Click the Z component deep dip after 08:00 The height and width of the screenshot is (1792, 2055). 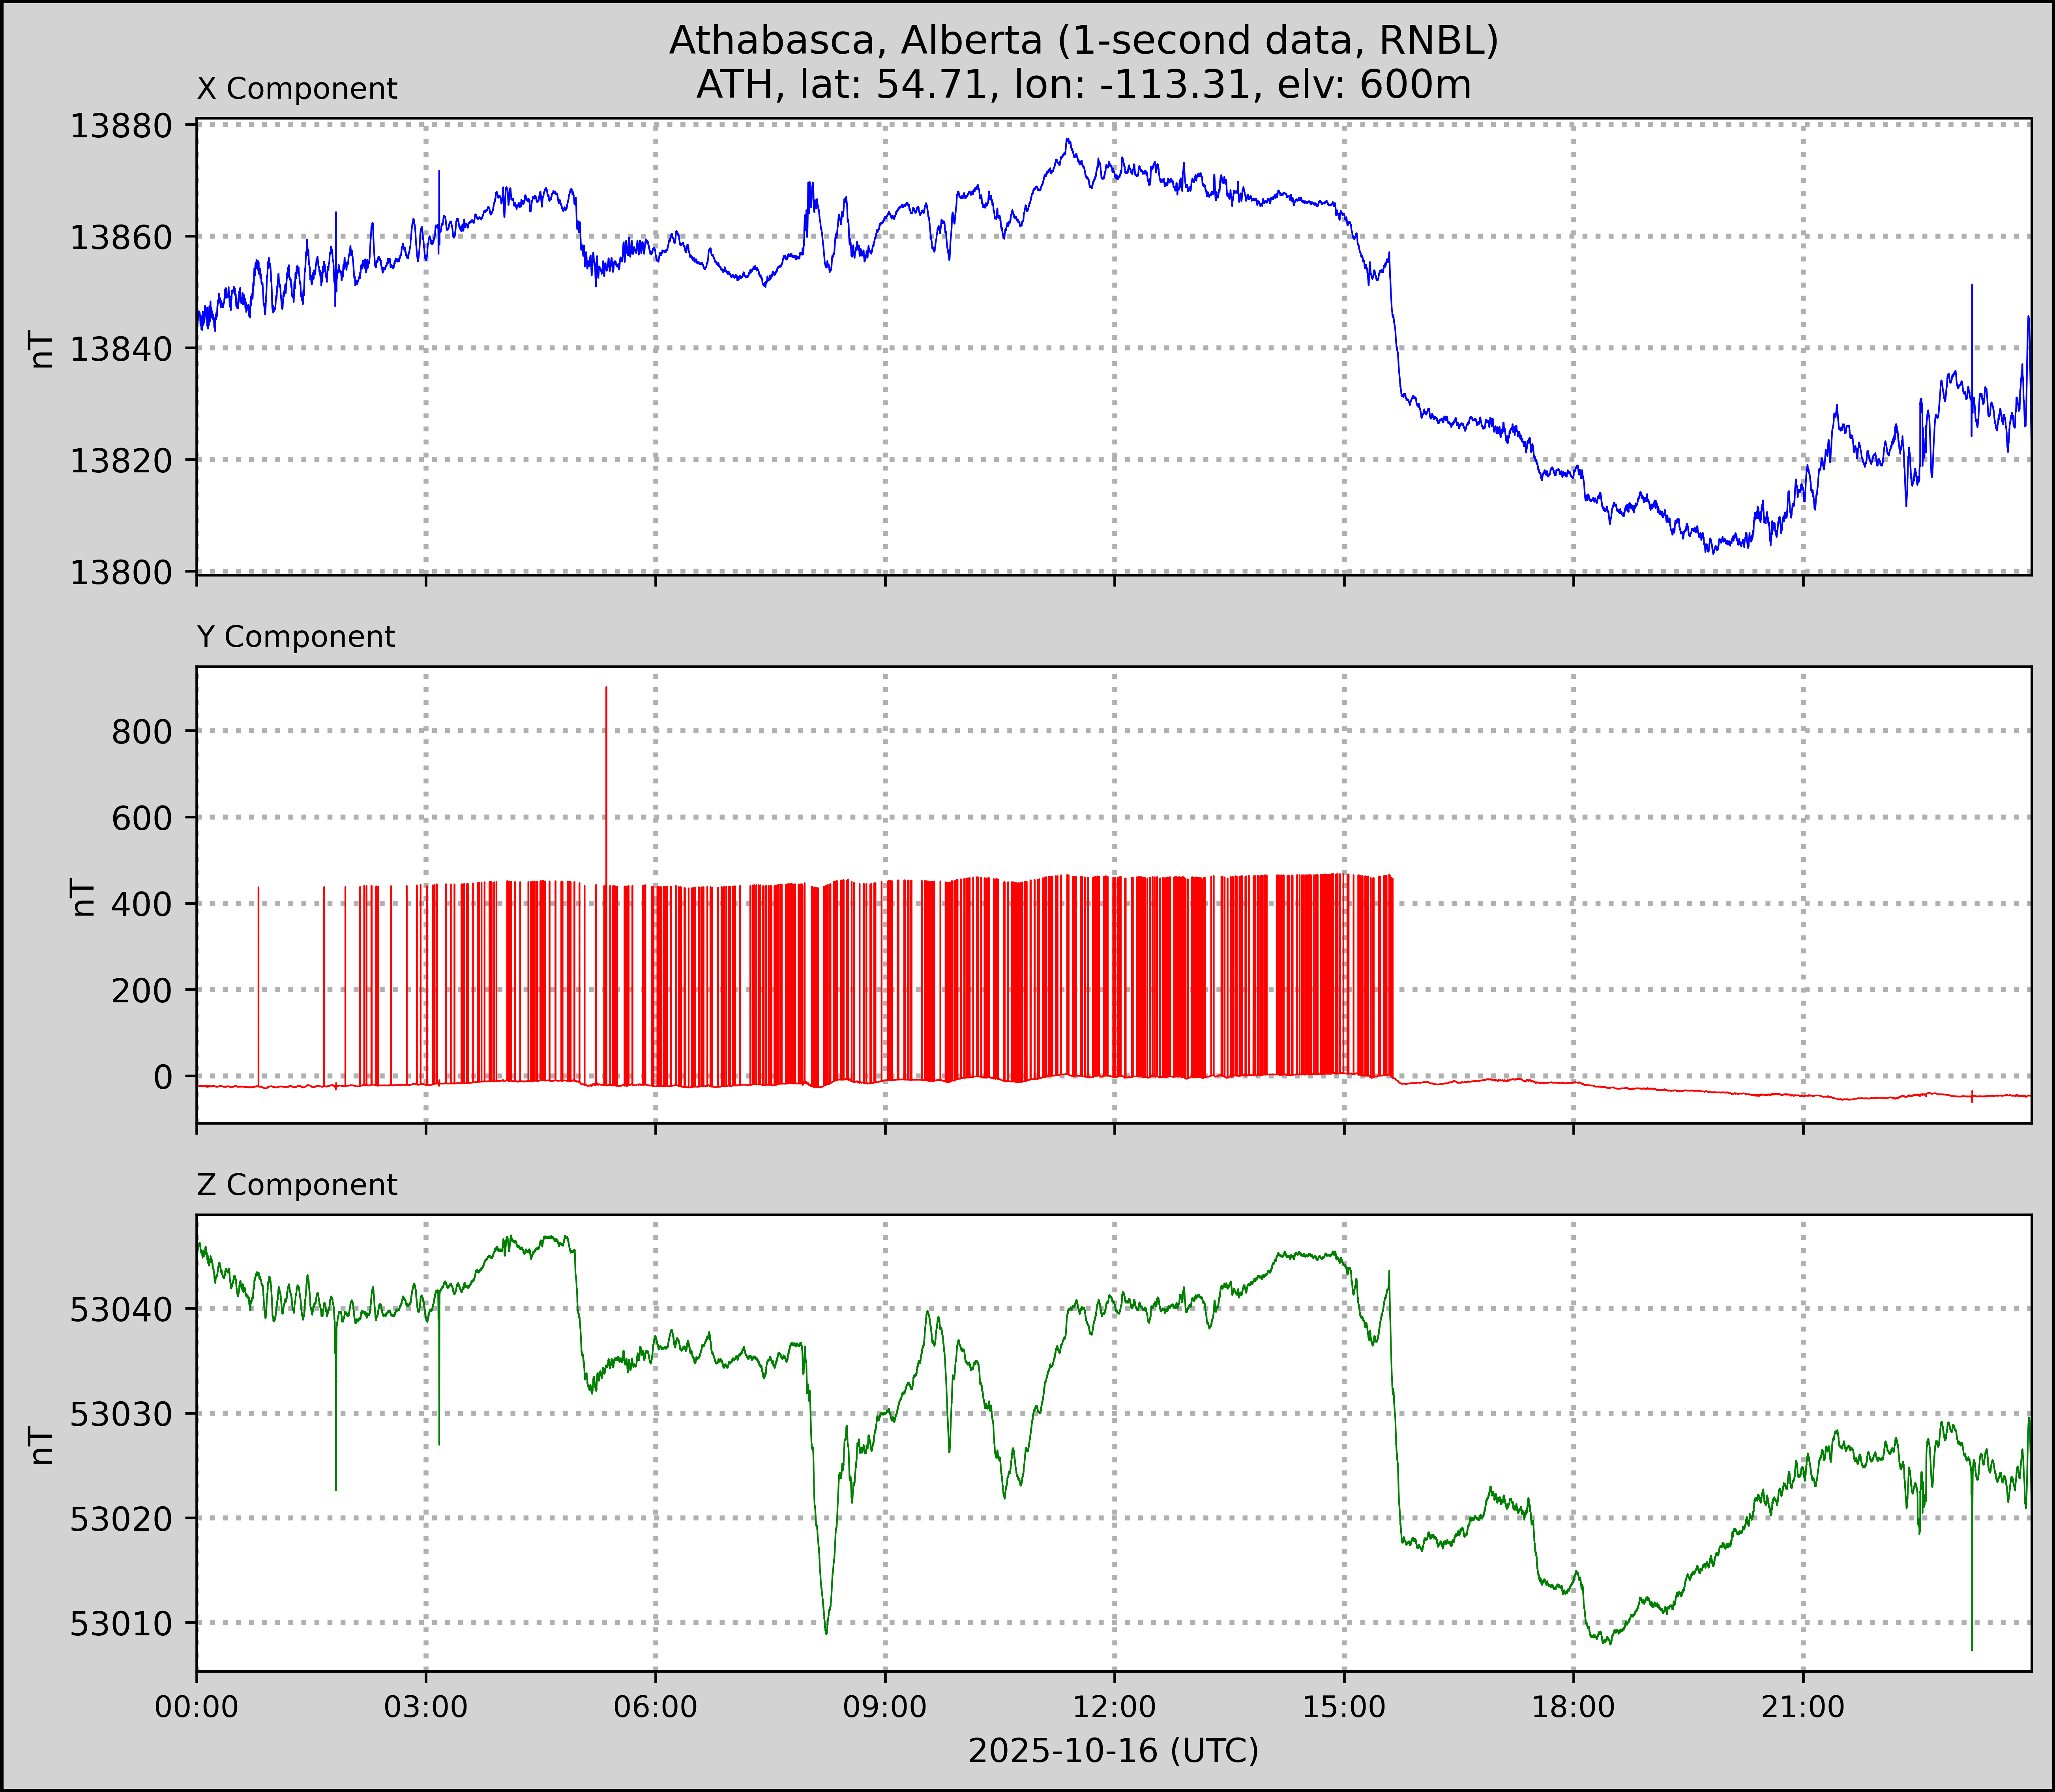(x=826, y=1630)
